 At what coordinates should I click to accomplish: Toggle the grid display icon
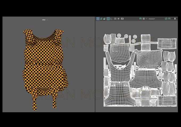pyautogui.click(x=115, y=19)
